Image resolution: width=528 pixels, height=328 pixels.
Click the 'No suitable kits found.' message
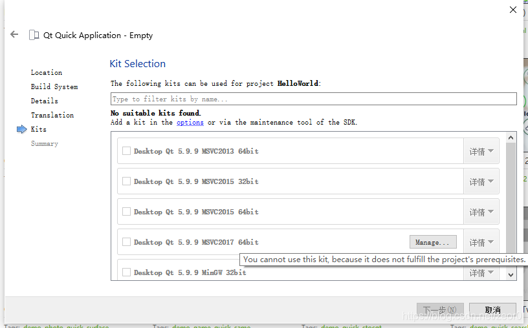coord(155,113)
